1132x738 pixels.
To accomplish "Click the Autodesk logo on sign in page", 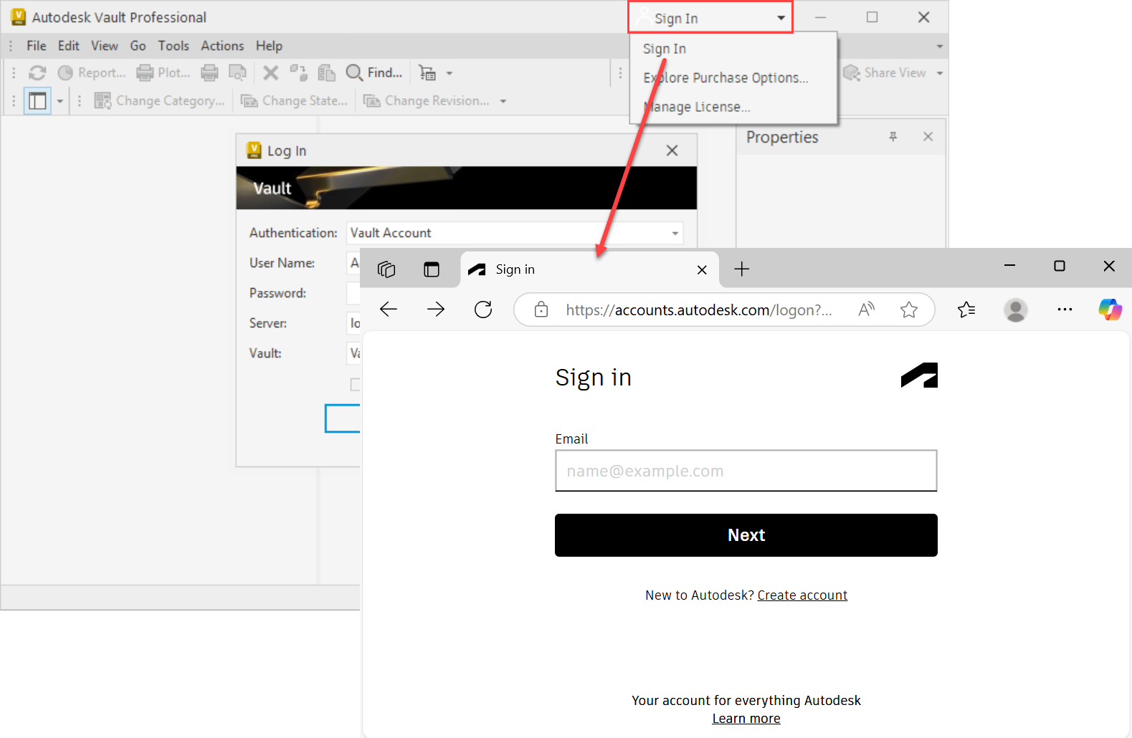I will pyautogui.click(x=919, y=375).
